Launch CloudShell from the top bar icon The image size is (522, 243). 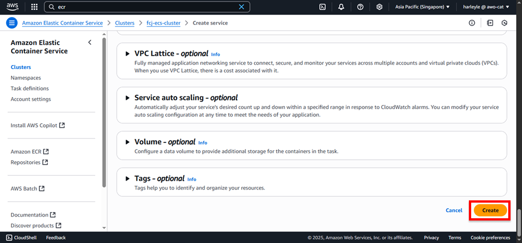point(323,7)
